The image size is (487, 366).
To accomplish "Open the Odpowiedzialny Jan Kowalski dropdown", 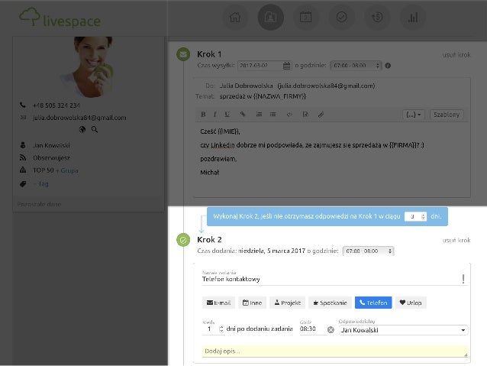I will [x=403, y=330].
